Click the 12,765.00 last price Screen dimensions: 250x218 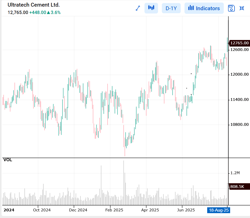click(x=18, y=12)
